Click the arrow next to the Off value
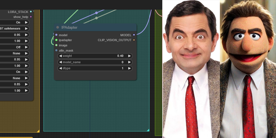Screen dimensions: 276x138 pyautogui.click(x=26, y=47)
